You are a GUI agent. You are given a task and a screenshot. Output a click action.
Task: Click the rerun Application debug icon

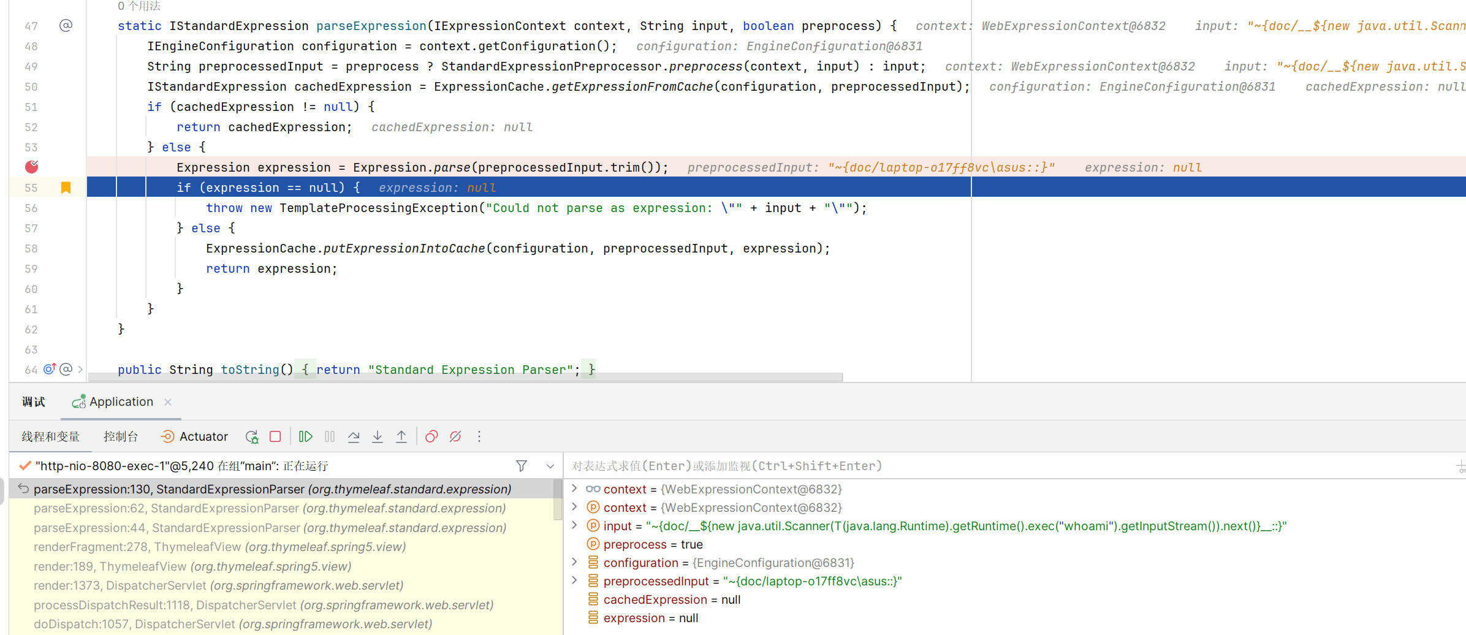(x=252, y=436)
